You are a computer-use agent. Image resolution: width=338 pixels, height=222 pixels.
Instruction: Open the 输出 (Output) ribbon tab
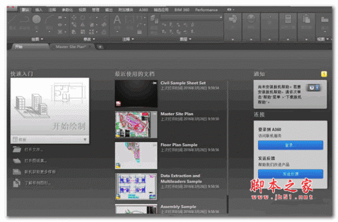[x=109, y=10]
